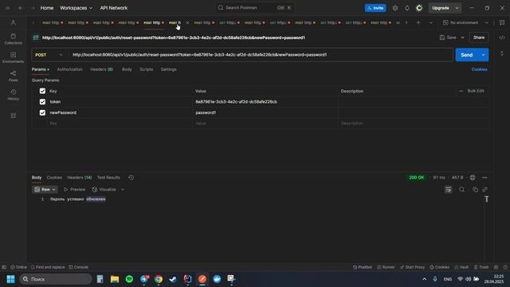510x287 pixels.
Task: Open the user avatar menu
Action: [419, 8]
